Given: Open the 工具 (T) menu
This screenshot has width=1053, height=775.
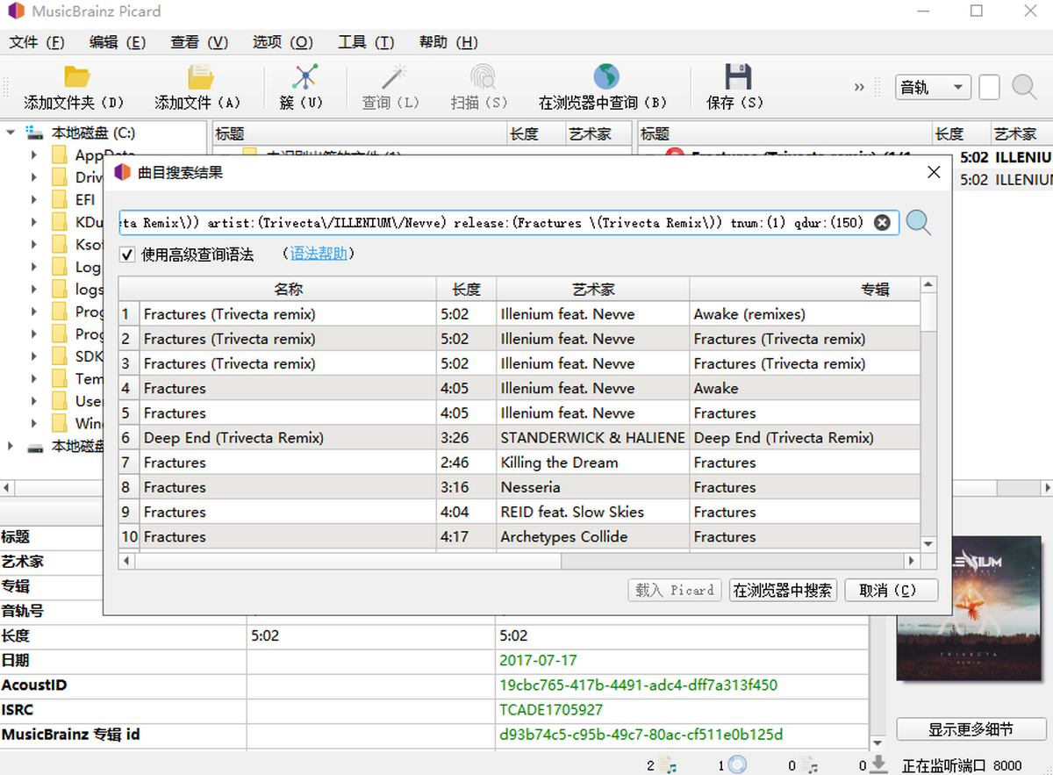Looking at the screenshot, I should (x=366, y=42).
